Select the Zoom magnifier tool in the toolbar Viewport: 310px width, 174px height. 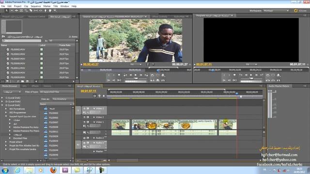pyautogui.click(x=55, y=11)
